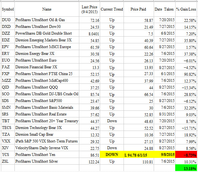The height and width of the screenshot is (172, 198).
Task: Click ProShares UltraShort Basic Materials cell
Action: pos(47,107)
